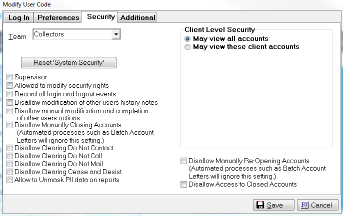Enable the Supervisor checkbox
The height and width of the screenshot is (216, 343).
(10, 77)
